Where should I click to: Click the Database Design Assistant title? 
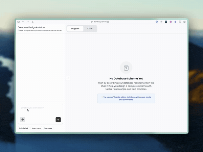coord(31,27)
